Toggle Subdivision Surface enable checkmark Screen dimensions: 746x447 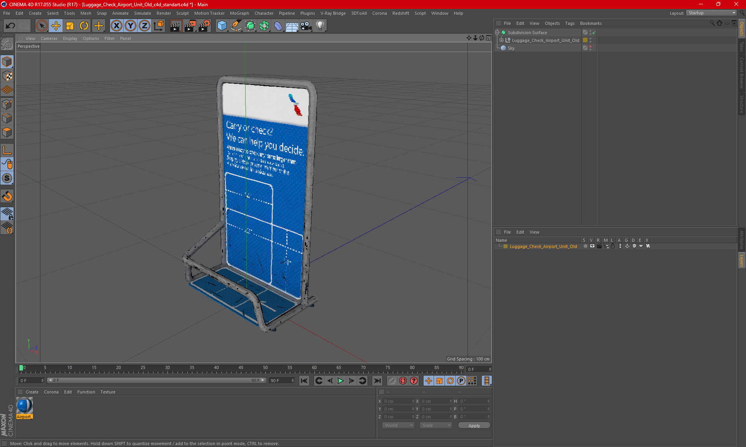[594, 33]
